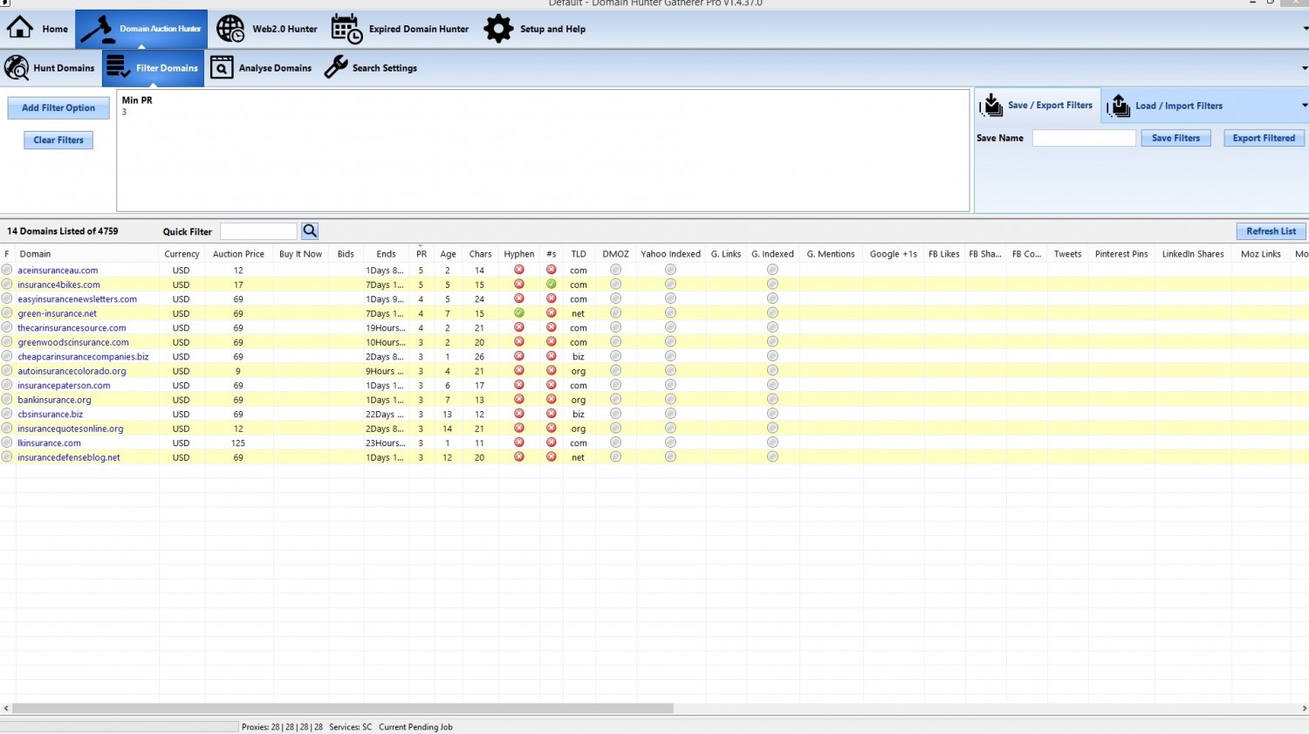Expand the sub-toolbar overflow arrow
The width and height of the screenshot is (1309, 734).
pos(1305,68)
